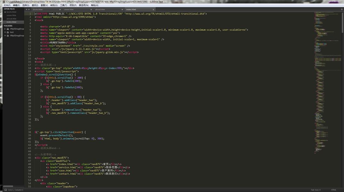The image size is (344, 192).
Task: Switch to the linshi.html tab
Action: (x=46, y=9)
